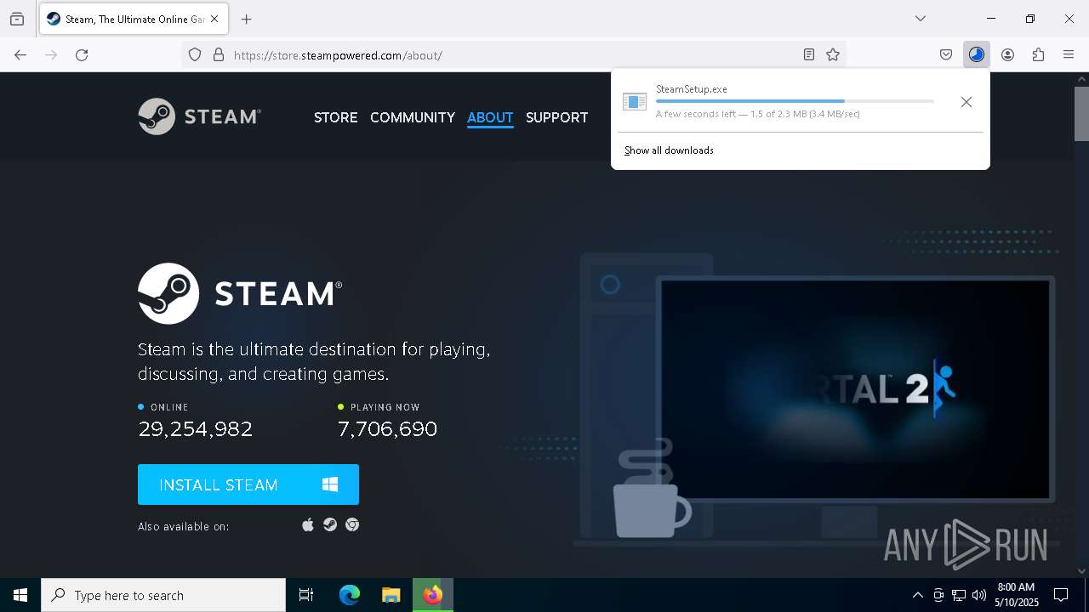This screenshot has width=1089, height=612.
Task: Select Apple macOS download icon
Action: pyautogui.click(x=308, y=524)
